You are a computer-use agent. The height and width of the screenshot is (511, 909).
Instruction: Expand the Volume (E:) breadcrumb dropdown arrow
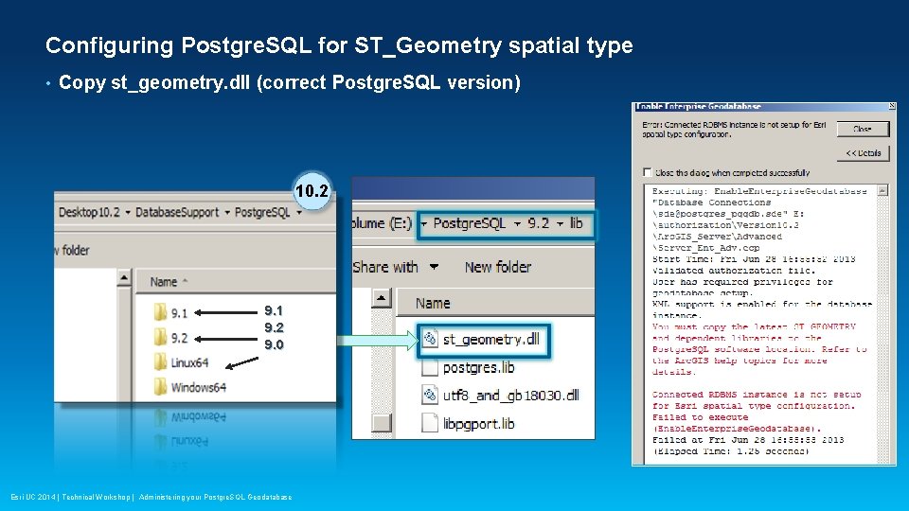click(x=424, y=223)
